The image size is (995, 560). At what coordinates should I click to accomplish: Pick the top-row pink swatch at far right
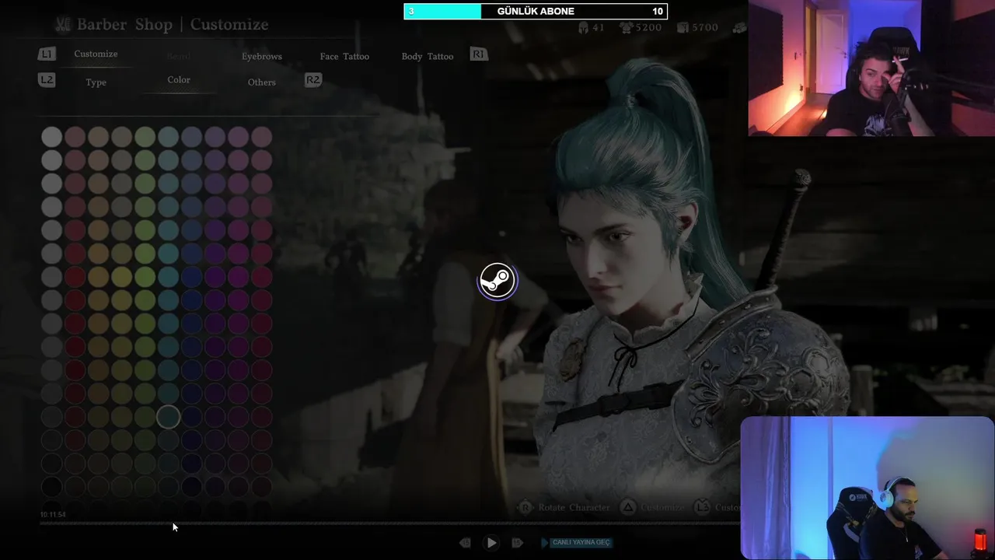[x=261, y=137]
